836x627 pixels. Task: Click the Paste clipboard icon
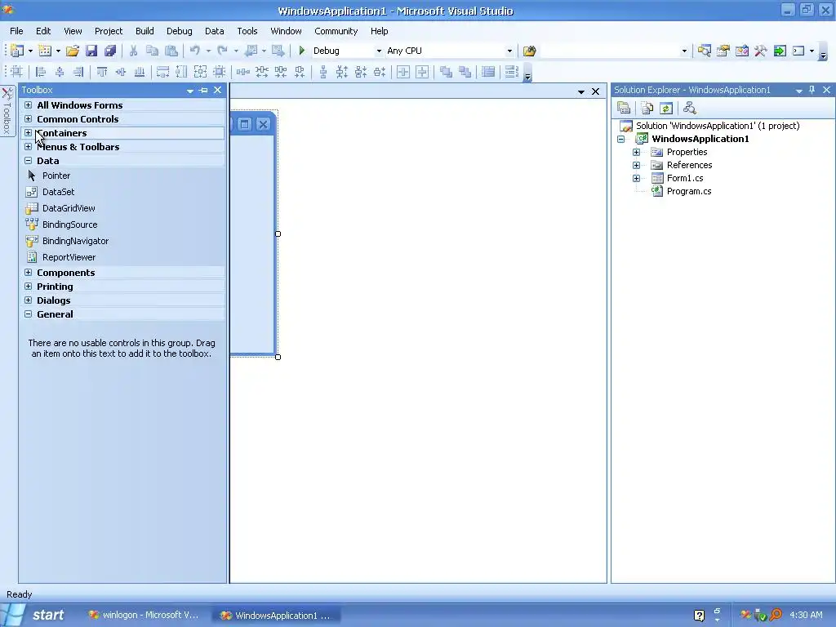pyautogui.click(x=171, y=51)
